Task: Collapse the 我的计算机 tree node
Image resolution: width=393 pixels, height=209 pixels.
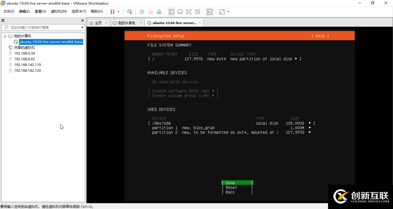Action: point(5,36)
